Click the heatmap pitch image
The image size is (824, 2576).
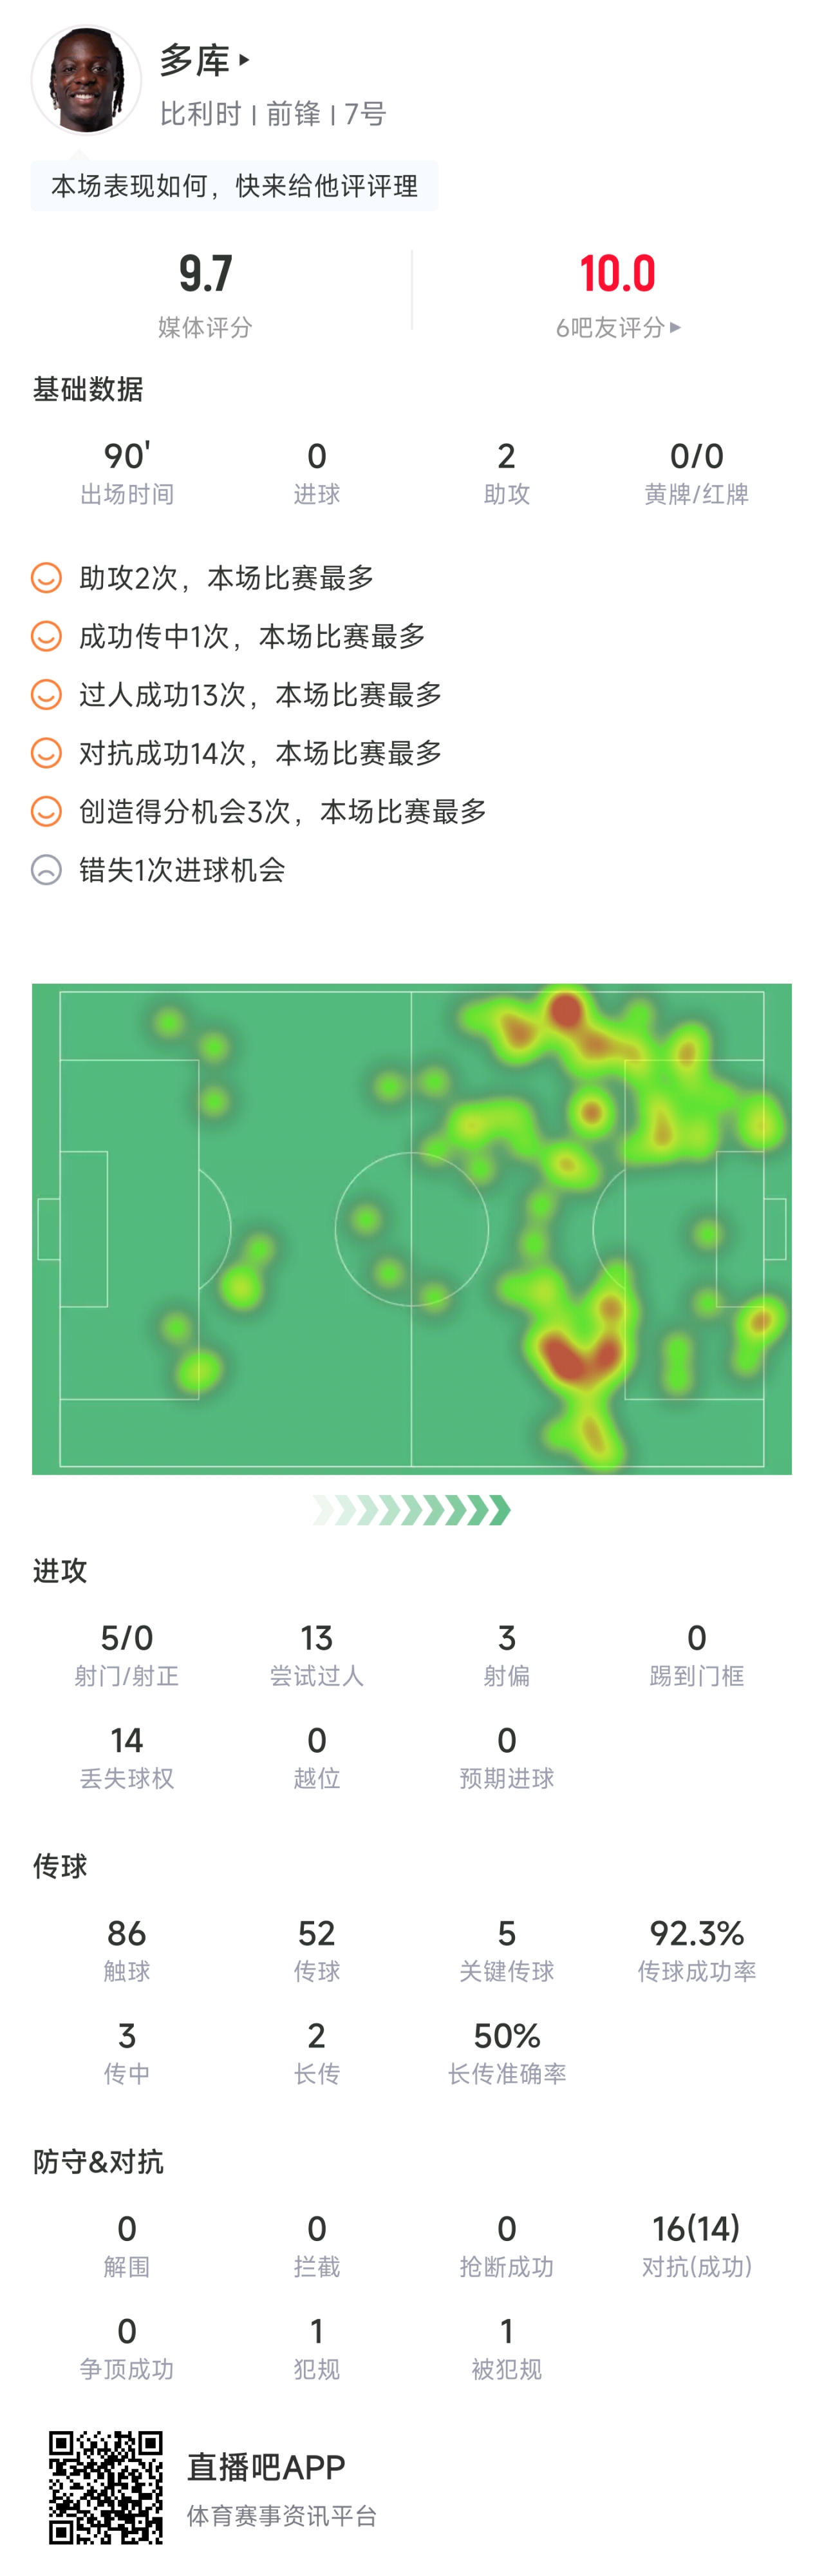tap(411, 1229)
